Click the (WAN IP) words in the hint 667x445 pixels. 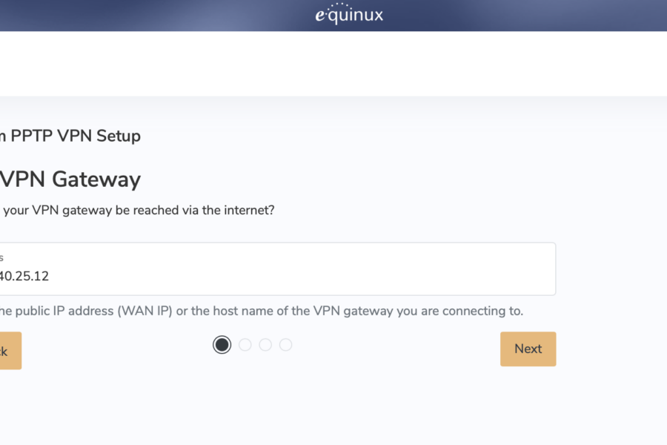[145, 311]
